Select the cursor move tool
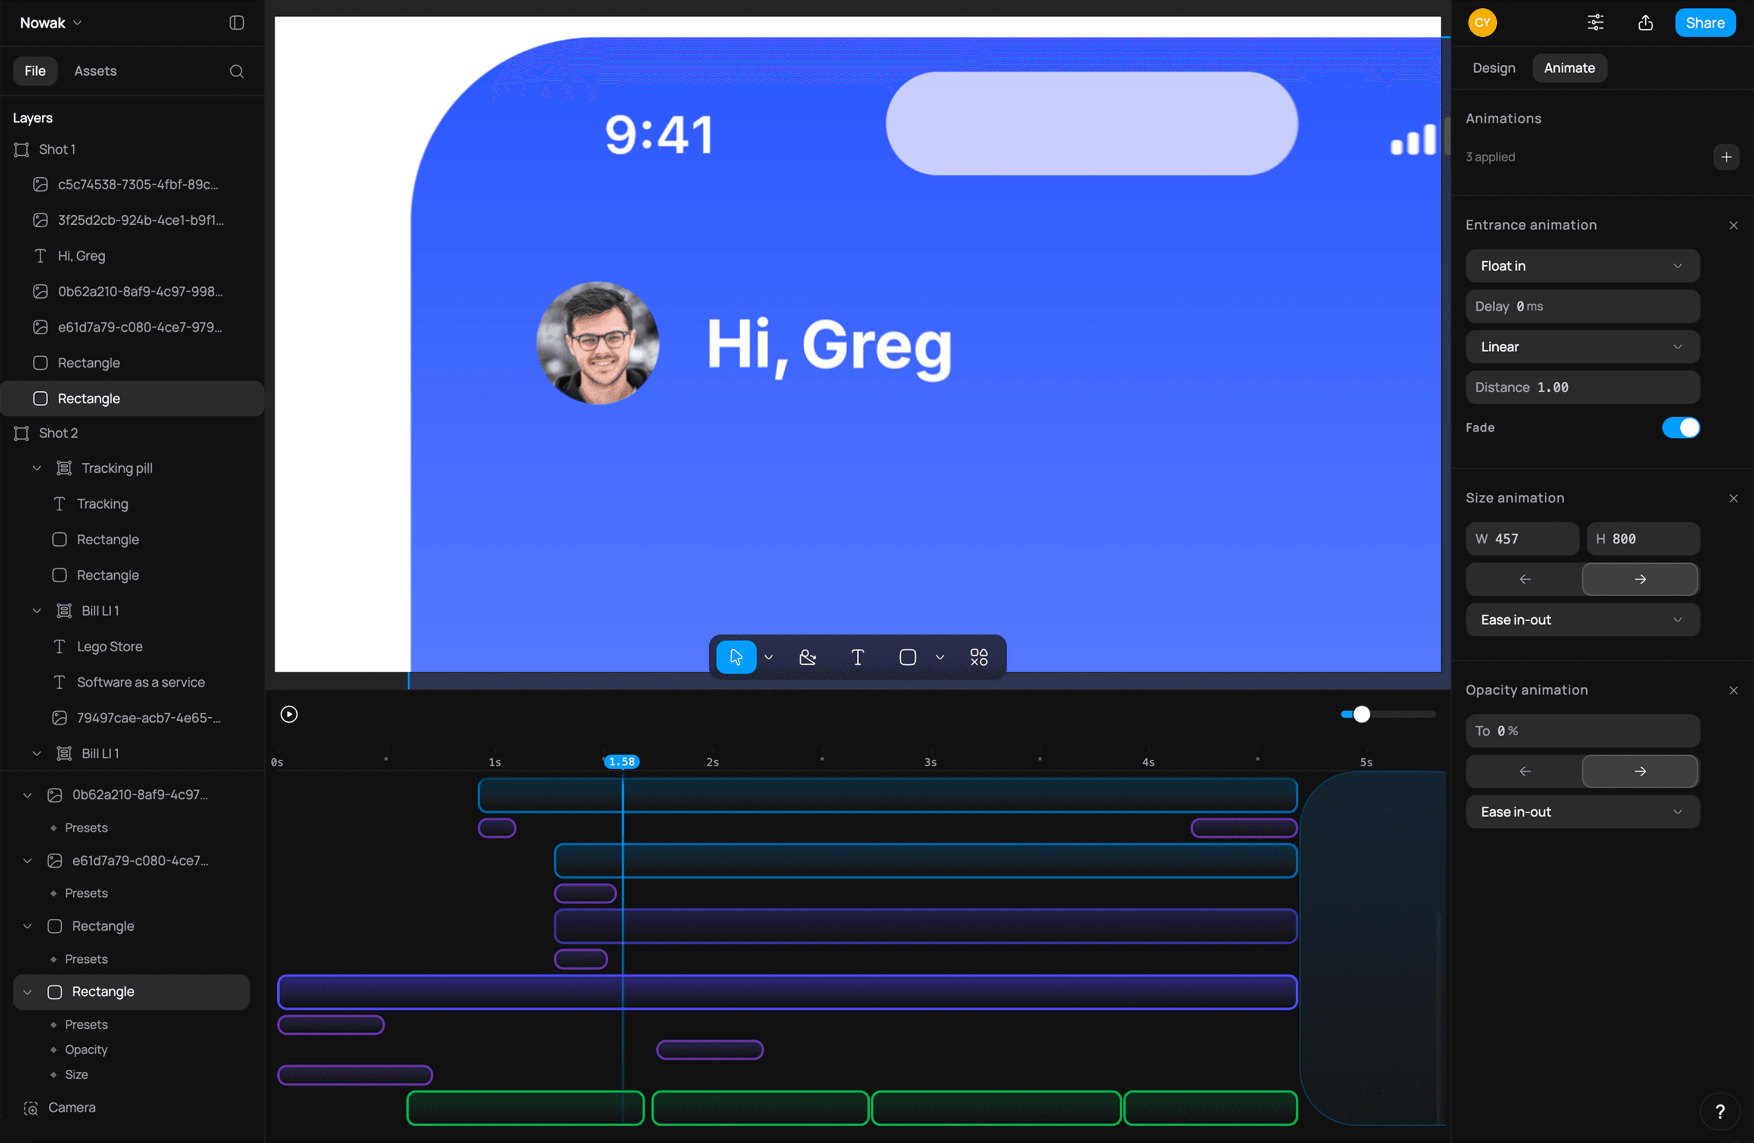 point(735,657)
